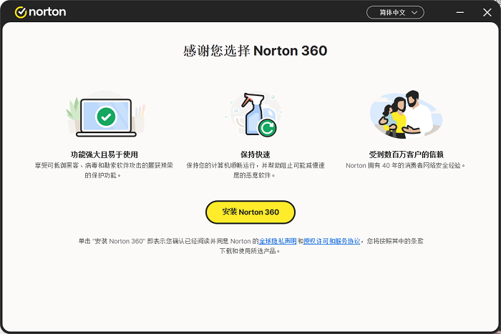
Task: Click the text about Norton's 40 年 experience
Action: (406, 165)
